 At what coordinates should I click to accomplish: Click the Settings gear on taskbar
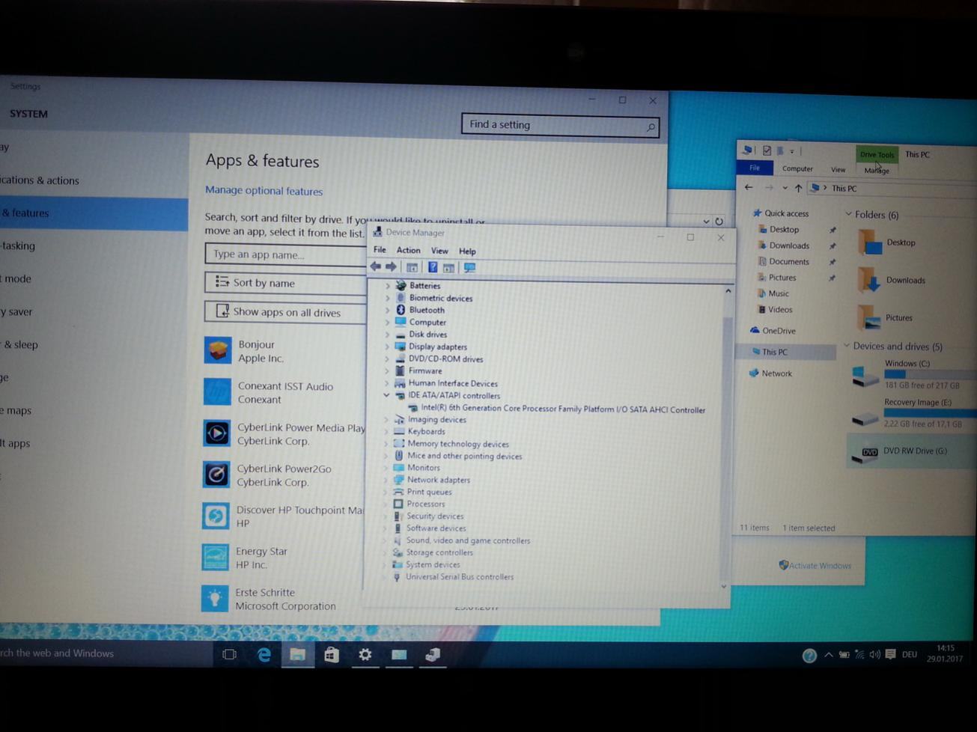pyautogui.click(x=365, y=655)
